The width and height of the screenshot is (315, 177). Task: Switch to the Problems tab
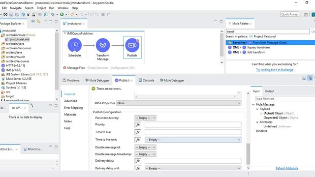(71, 81)
